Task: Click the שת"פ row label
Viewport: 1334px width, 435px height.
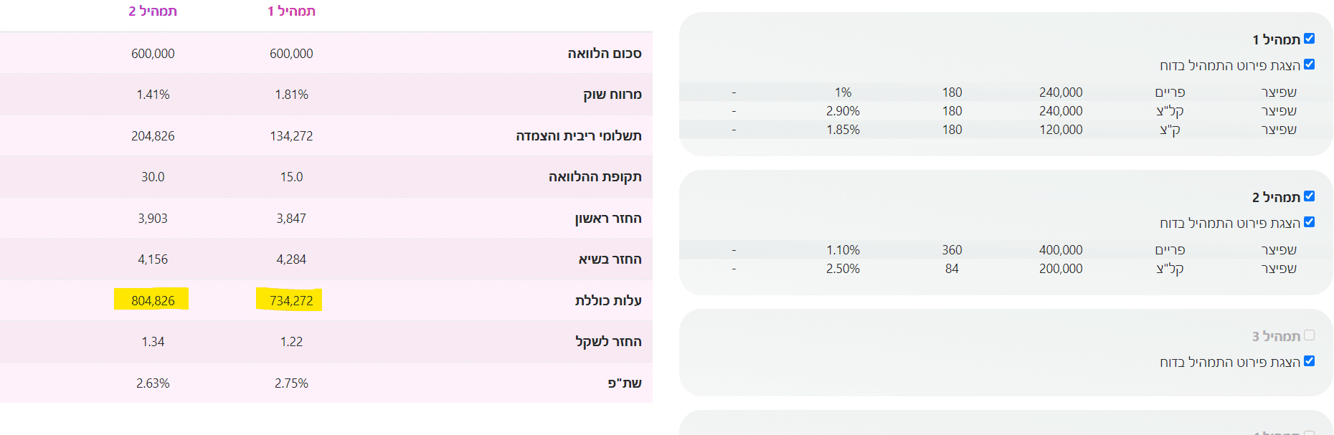Action: point(624,383)
